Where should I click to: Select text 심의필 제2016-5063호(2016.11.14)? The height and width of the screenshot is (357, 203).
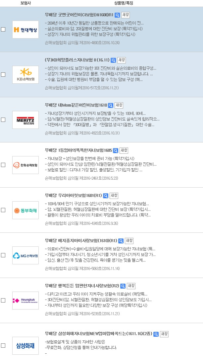tap(94, 268)
